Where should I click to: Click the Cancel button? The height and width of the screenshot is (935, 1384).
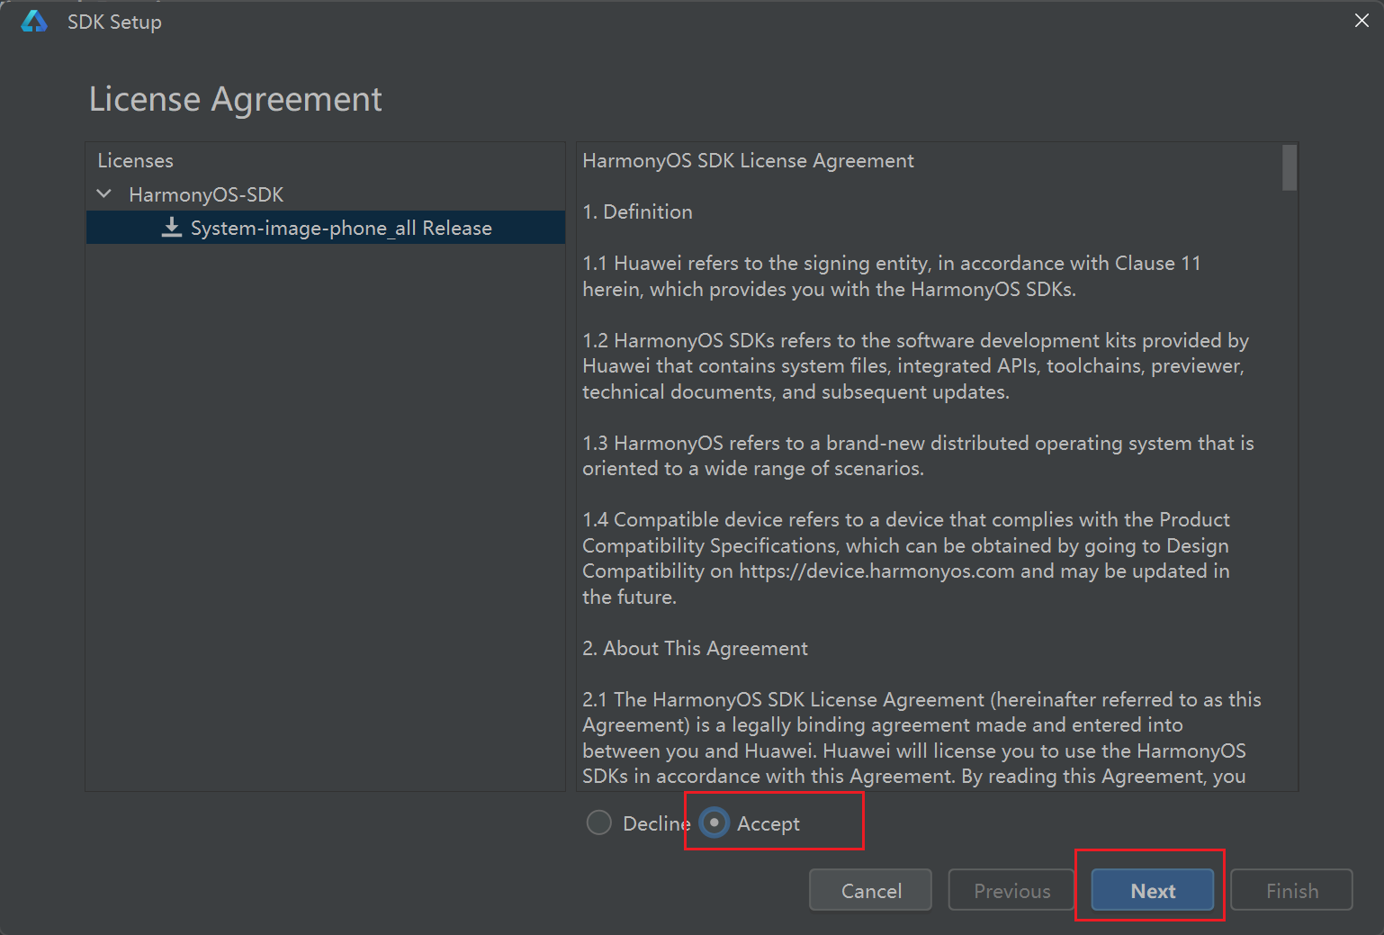pyautogui.click(x=870, y=890)
